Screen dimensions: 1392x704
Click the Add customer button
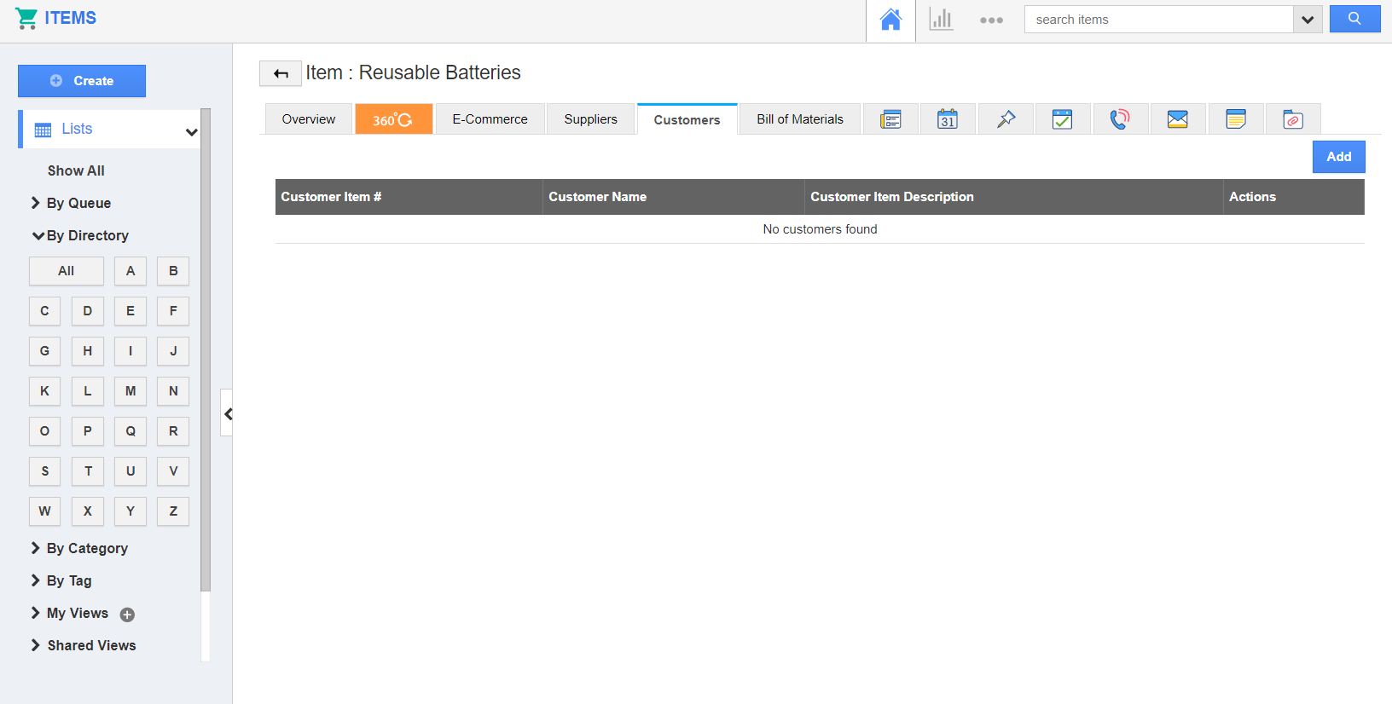tap(1339, 157)
